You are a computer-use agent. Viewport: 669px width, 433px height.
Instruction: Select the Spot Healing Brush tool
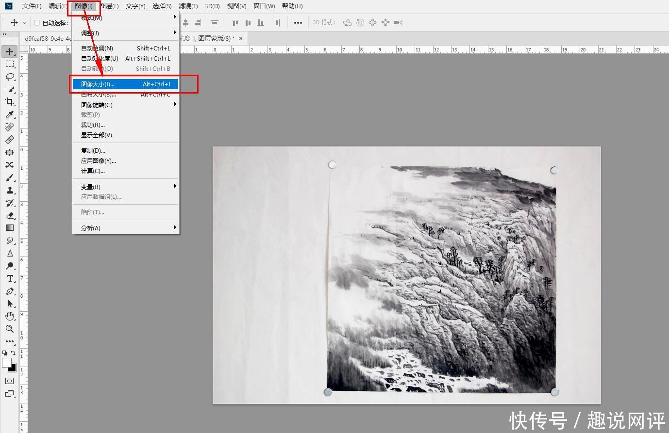9,127
